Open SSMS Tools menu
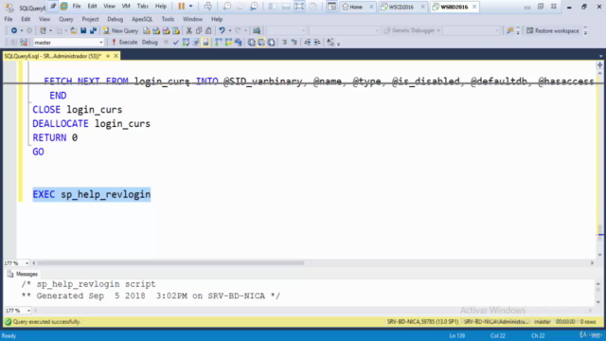 click(x=168, y=19)
